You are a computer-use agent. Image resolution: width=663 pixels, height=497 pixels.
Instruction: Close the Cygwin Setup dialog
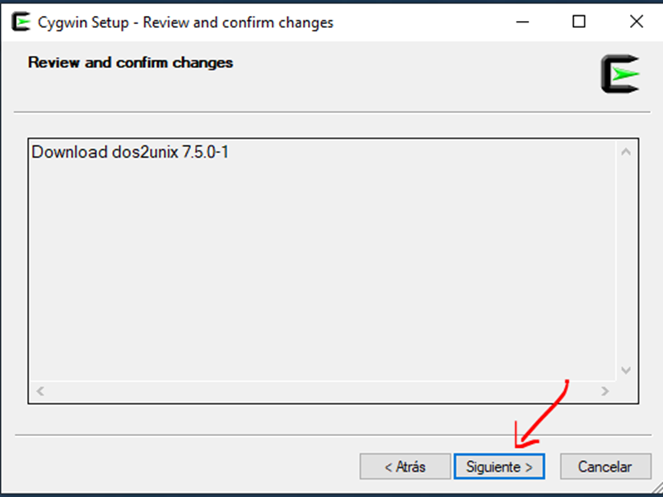(x=636, y=22)
